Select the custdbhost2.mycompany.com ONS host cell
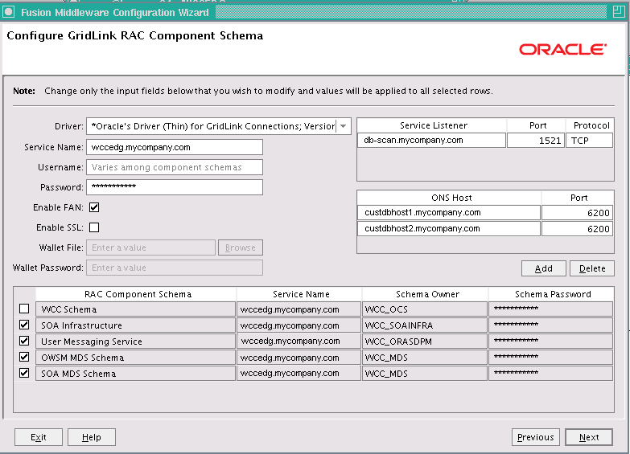Image resolution: width=630 pixels, height=454 pixels. pyautogui.click(x=449, y=228)
